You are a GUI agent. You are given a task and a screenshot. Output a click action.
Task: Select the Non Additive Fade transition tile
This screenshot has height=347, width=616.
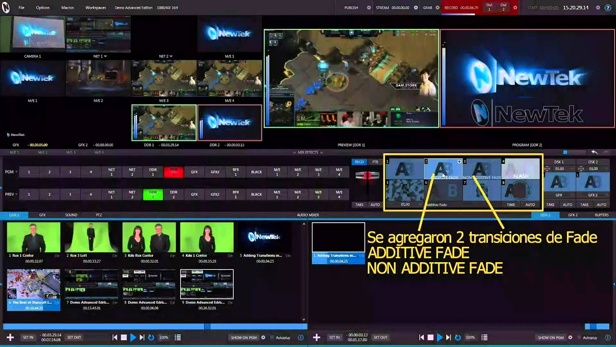(x=482, y=169)
